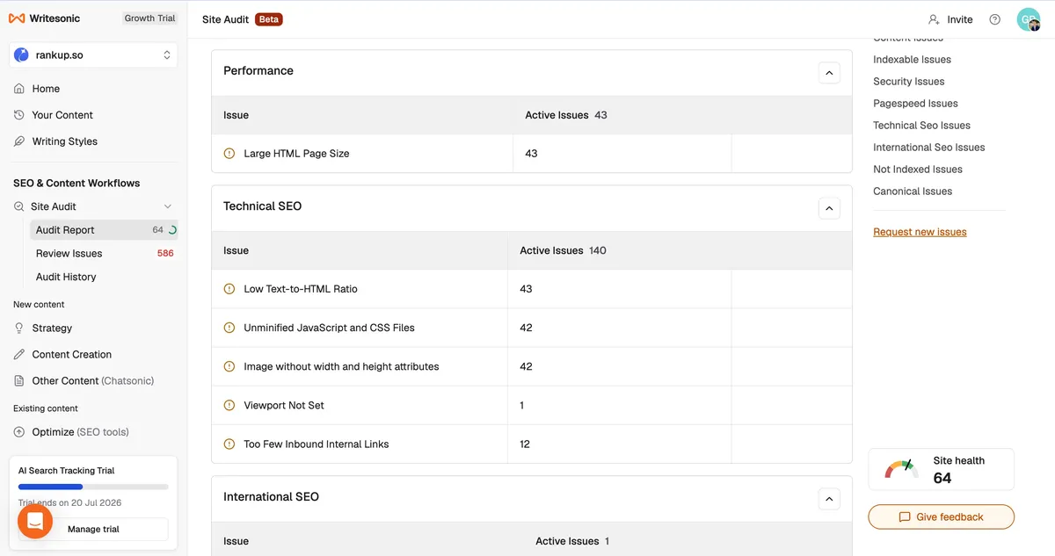Viewport: 1055px width, 556px height.
Task: Open Review Issues in sidebar
Action: pyautogui.click(x=104, y=253)
